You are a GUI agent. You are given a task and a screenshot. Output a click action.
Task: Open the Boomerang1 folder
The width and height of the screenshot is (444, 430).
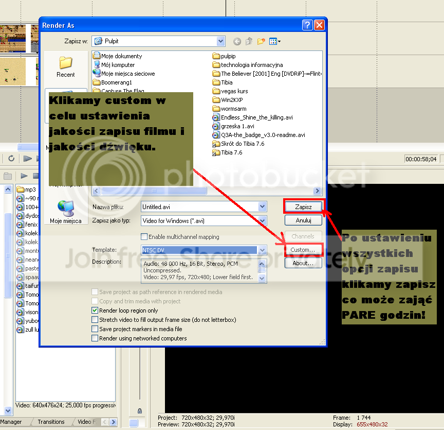click(x=113, y=82)
